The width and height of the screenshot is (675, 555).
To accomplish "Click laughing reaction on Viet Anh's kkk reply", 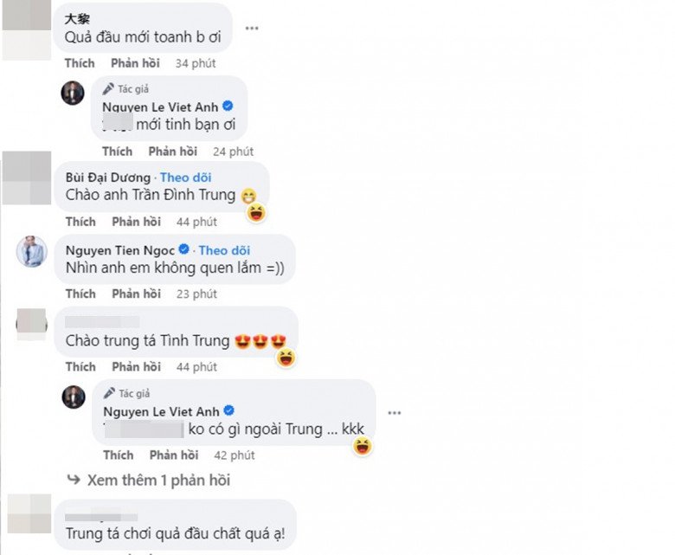I will 363,446.
